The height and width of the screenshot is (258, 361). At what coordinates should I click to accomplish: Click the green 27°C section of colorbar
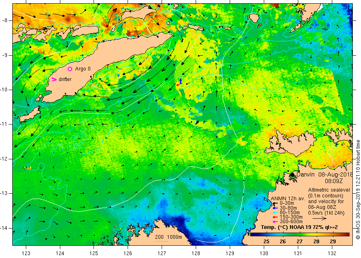(x=299, y=235)
